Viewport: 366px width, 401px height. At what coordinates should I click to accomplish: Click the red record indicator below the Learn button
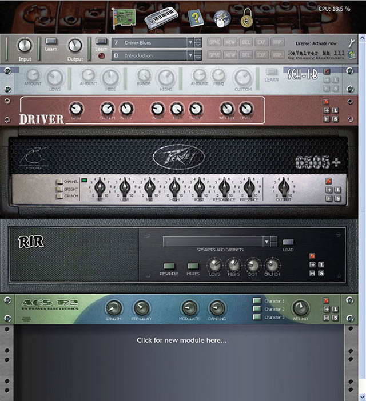pyautogui.click(x=101, y=56)
